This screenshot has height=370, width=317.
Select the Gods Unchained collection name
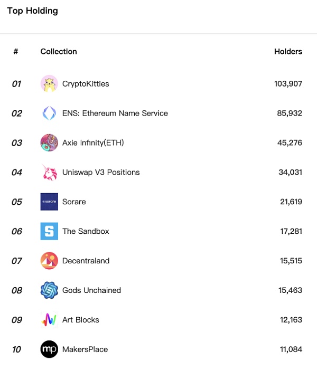(x=91, y=290)
